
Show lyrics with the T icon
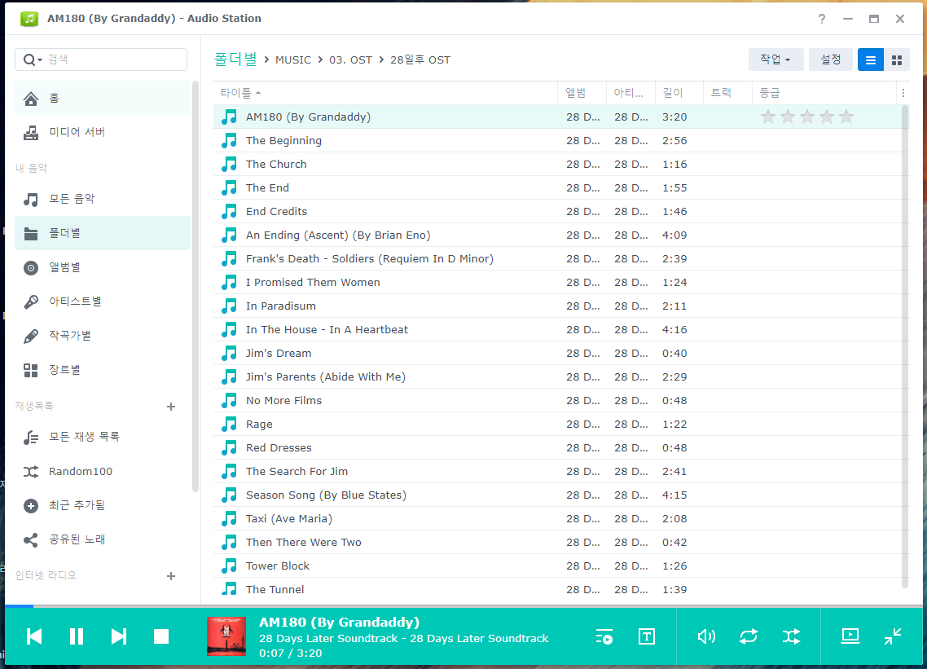click(x=647, y=637)
